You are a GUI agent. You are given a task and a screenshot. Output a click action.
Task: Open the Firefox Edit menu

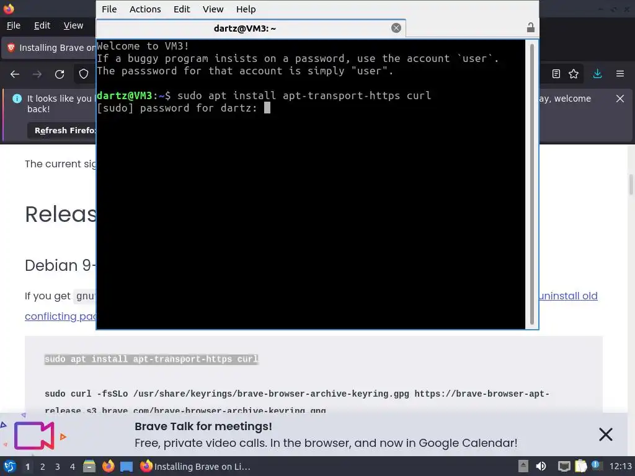point(42,25)
